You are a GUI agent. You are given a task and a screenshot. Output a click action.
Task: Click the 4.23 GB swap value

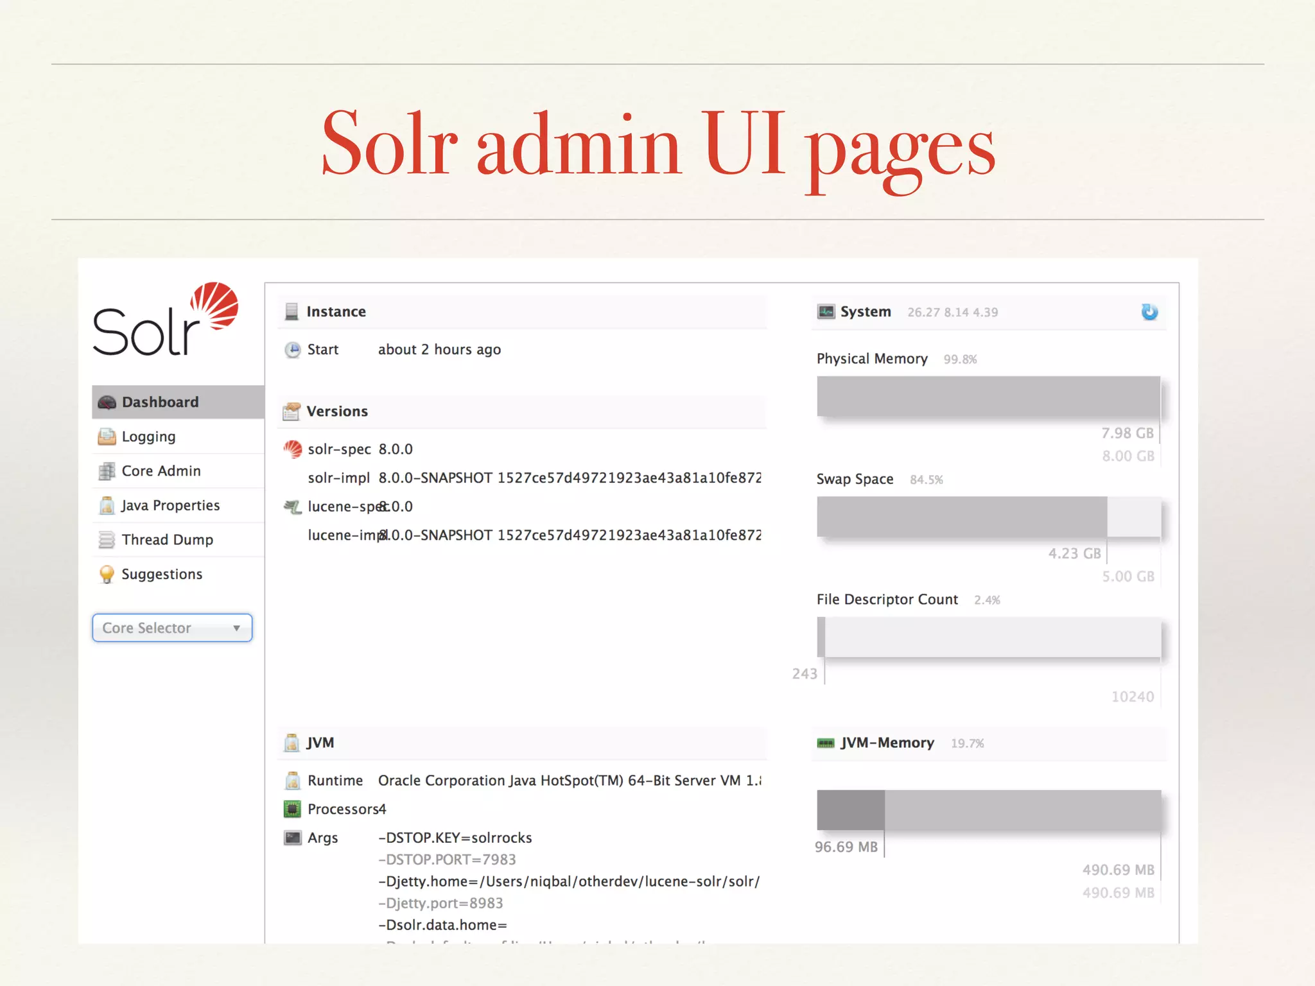[1075, 554]
